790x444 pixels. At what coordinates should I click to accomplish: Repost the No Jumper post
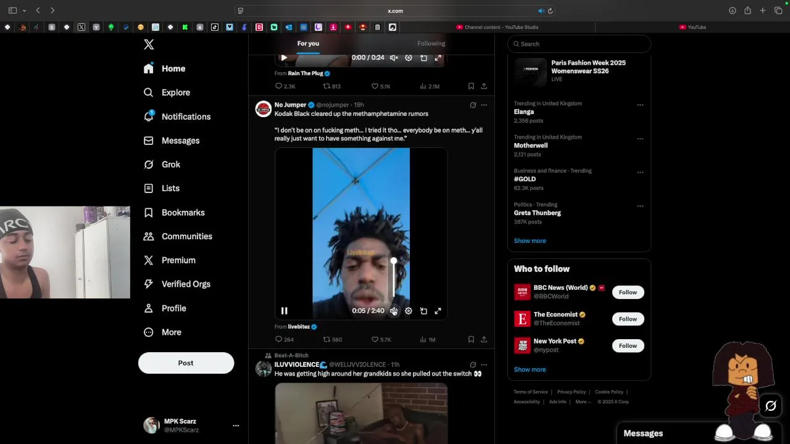[332, 340]
